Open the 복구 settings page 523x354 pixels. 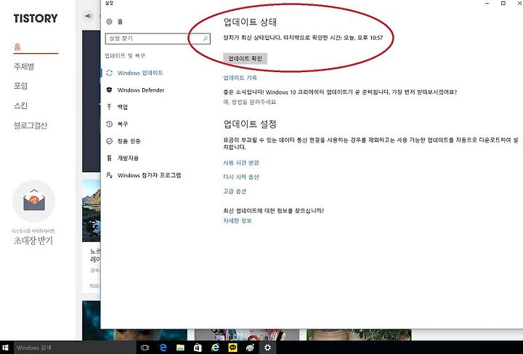[123, 124]
